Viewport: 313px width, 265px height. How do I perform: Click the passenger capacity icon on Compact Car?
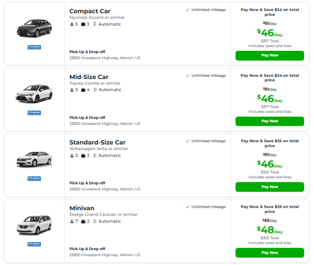click(72, 24)
